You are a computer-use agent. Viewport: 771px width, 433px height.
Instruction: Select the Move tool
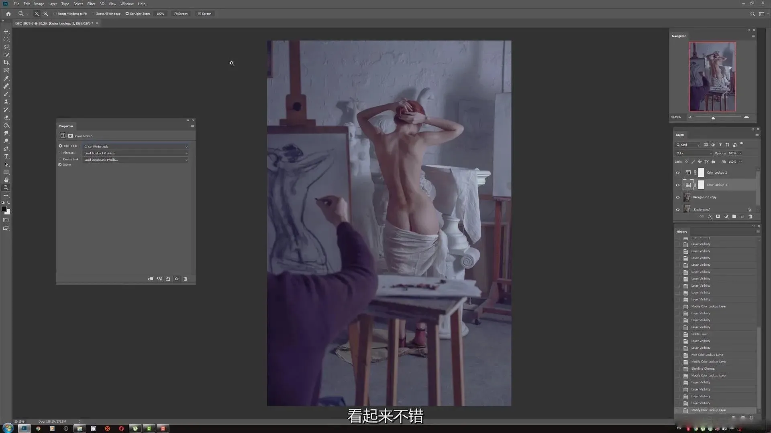point(6,31)
